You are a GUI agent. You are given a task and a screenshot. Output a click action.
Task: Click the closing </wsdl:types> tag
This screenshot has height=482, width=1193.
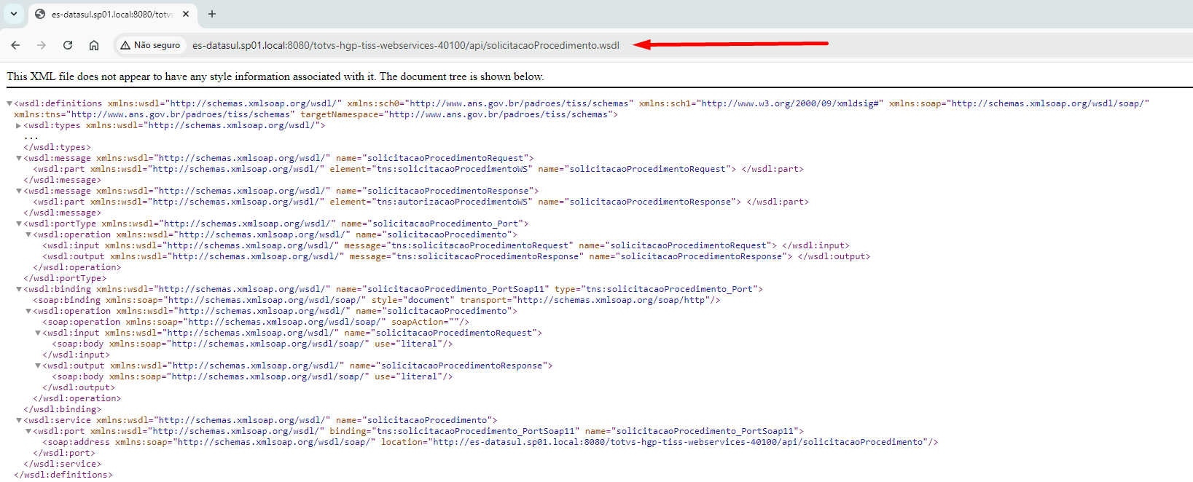pyautogui.click(x=57, y=147)
